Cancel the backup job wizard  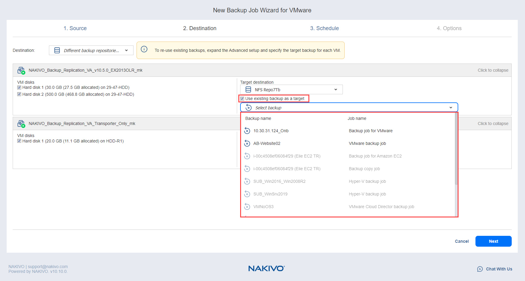(x=462, y=241)
